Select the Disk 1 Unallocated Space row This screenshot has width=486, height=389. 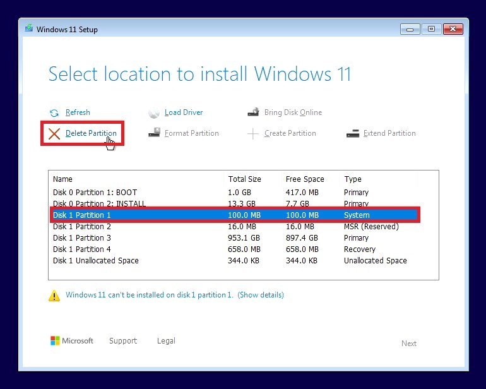click(x=235, y=261)
